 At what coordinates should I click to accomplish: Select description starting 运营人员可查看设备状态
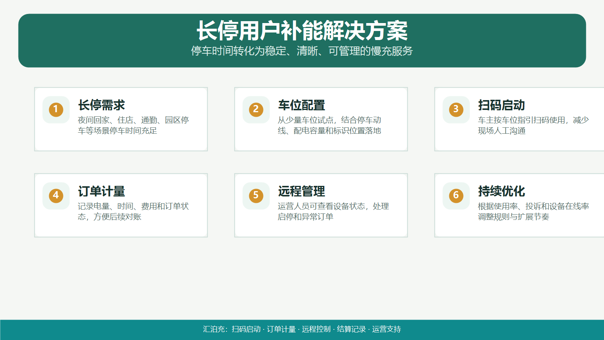[x=333, y=212]
